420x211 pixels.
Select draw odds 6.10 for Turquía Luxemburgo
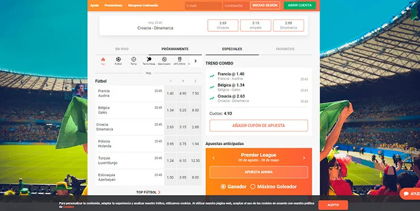point(183,161)
